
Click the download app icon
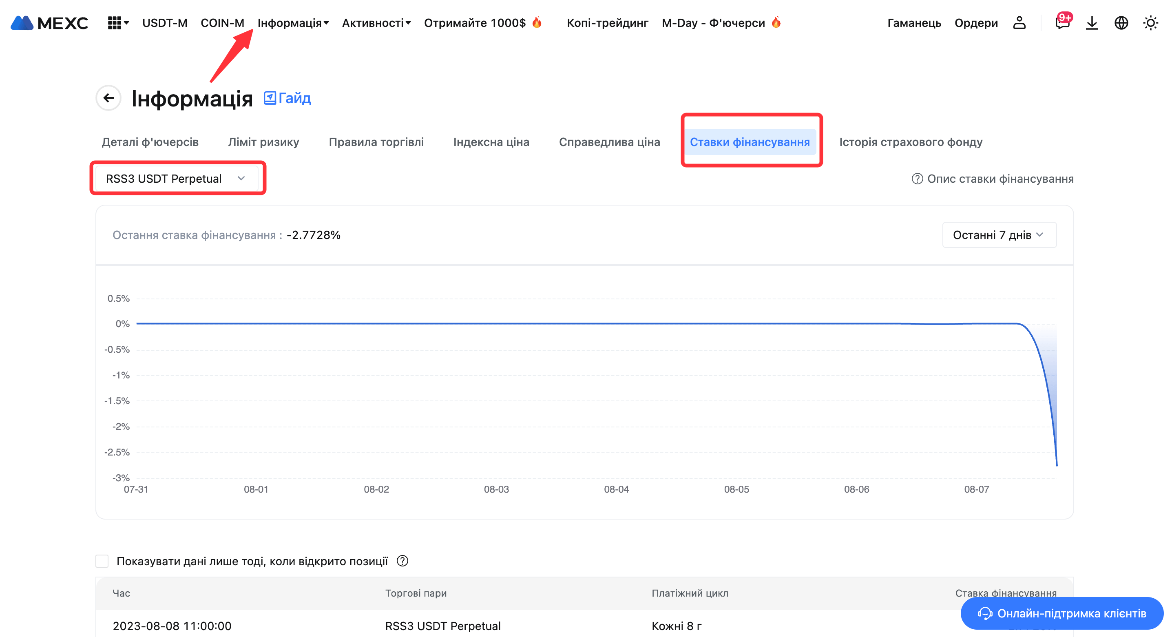1092,23
